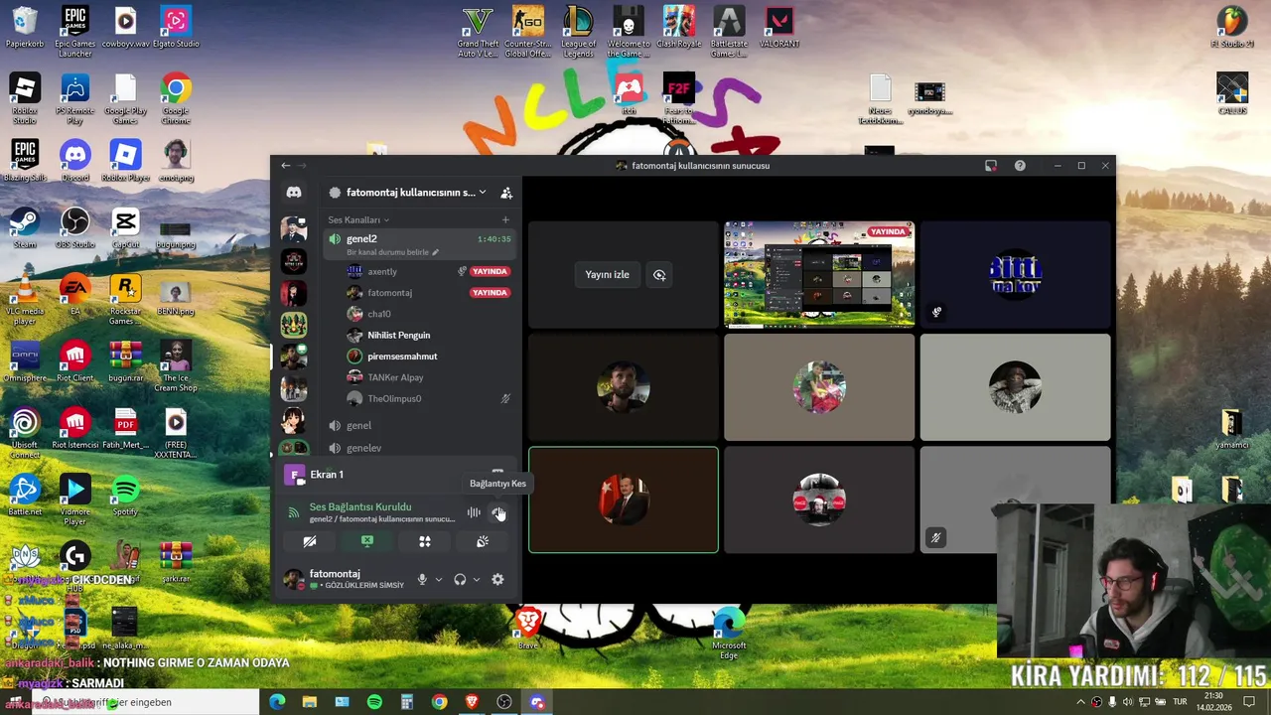1271x715 pixels.
Task: Click the taskbar clock showing 21:30
Action: [1213, 702]
